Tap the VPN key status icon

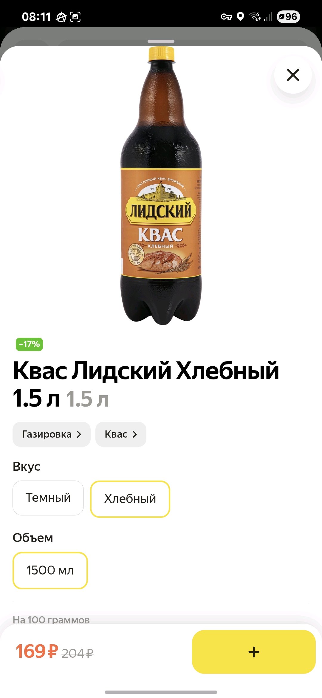226,17
